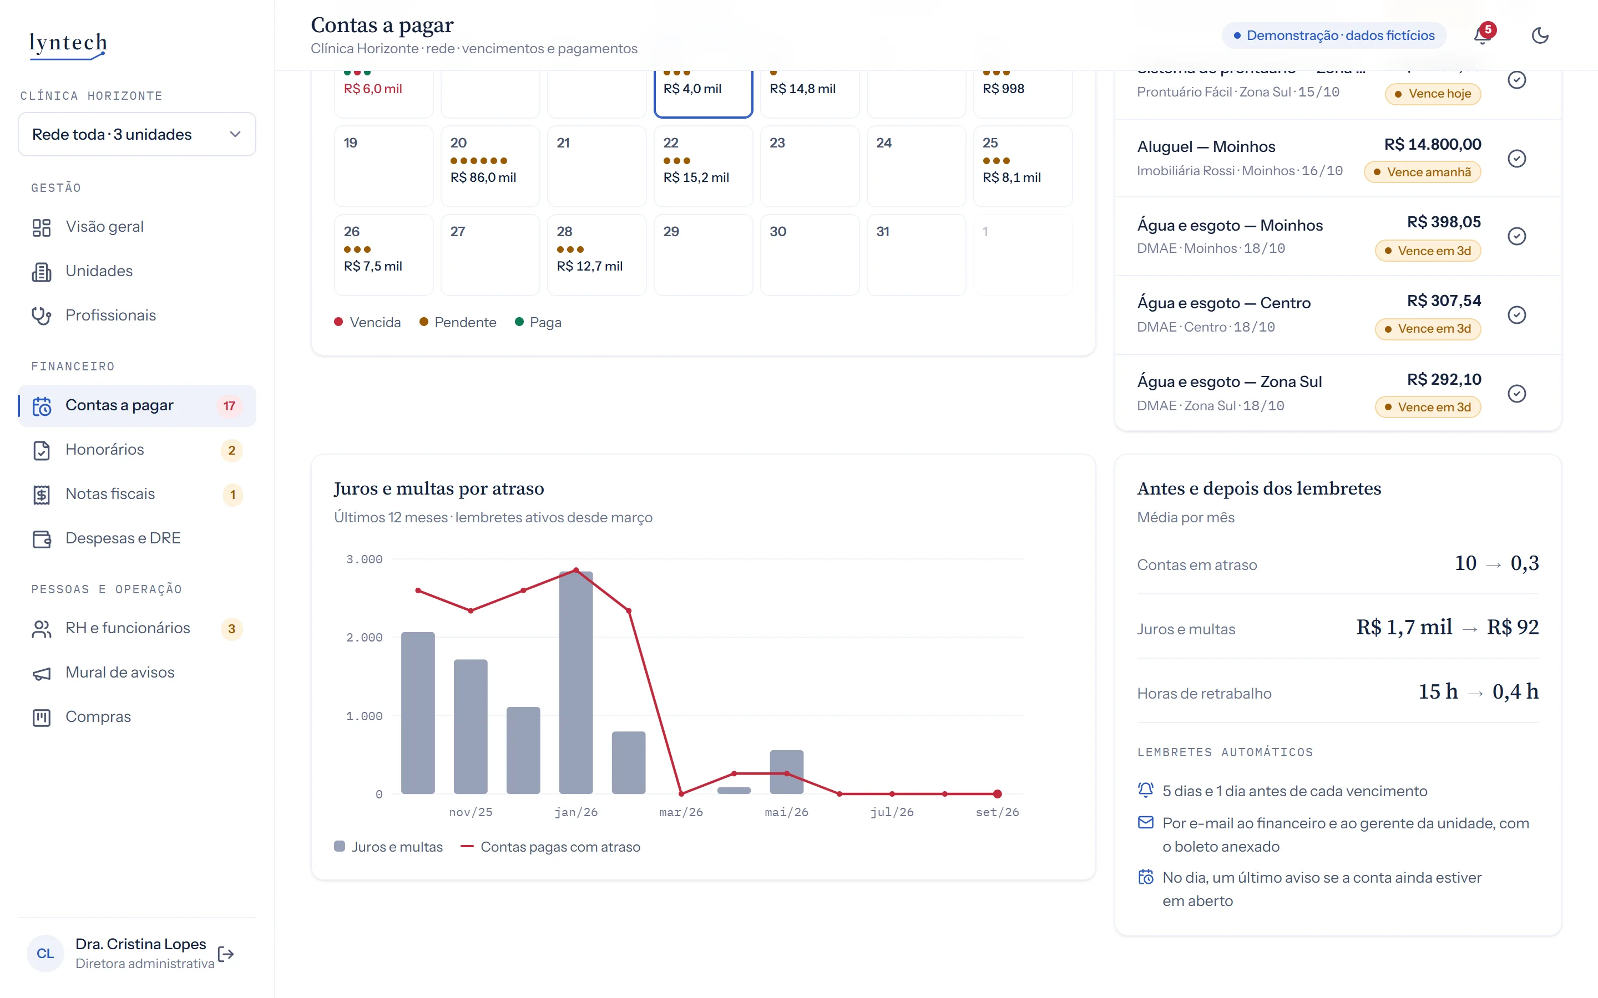
Task: Mark Água e esgoto — Centro as paid
Action: tap(1517, 315)
